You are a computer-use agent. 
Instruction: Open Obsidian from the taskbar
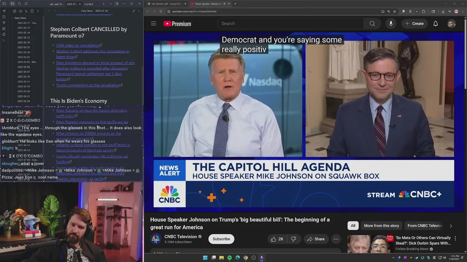[262, 258]
